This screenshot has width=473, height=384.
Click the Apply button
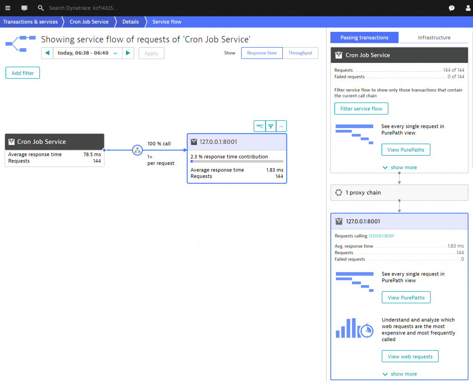click(152, 53)
